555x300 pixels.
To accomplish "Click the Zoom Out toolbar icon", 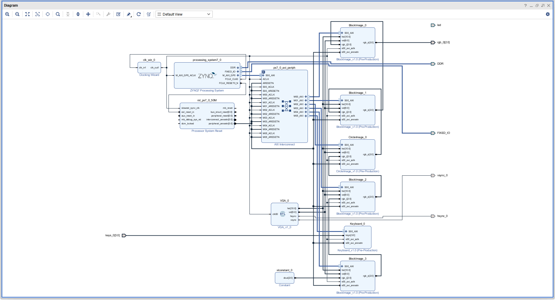I will (x=17, y=14).
